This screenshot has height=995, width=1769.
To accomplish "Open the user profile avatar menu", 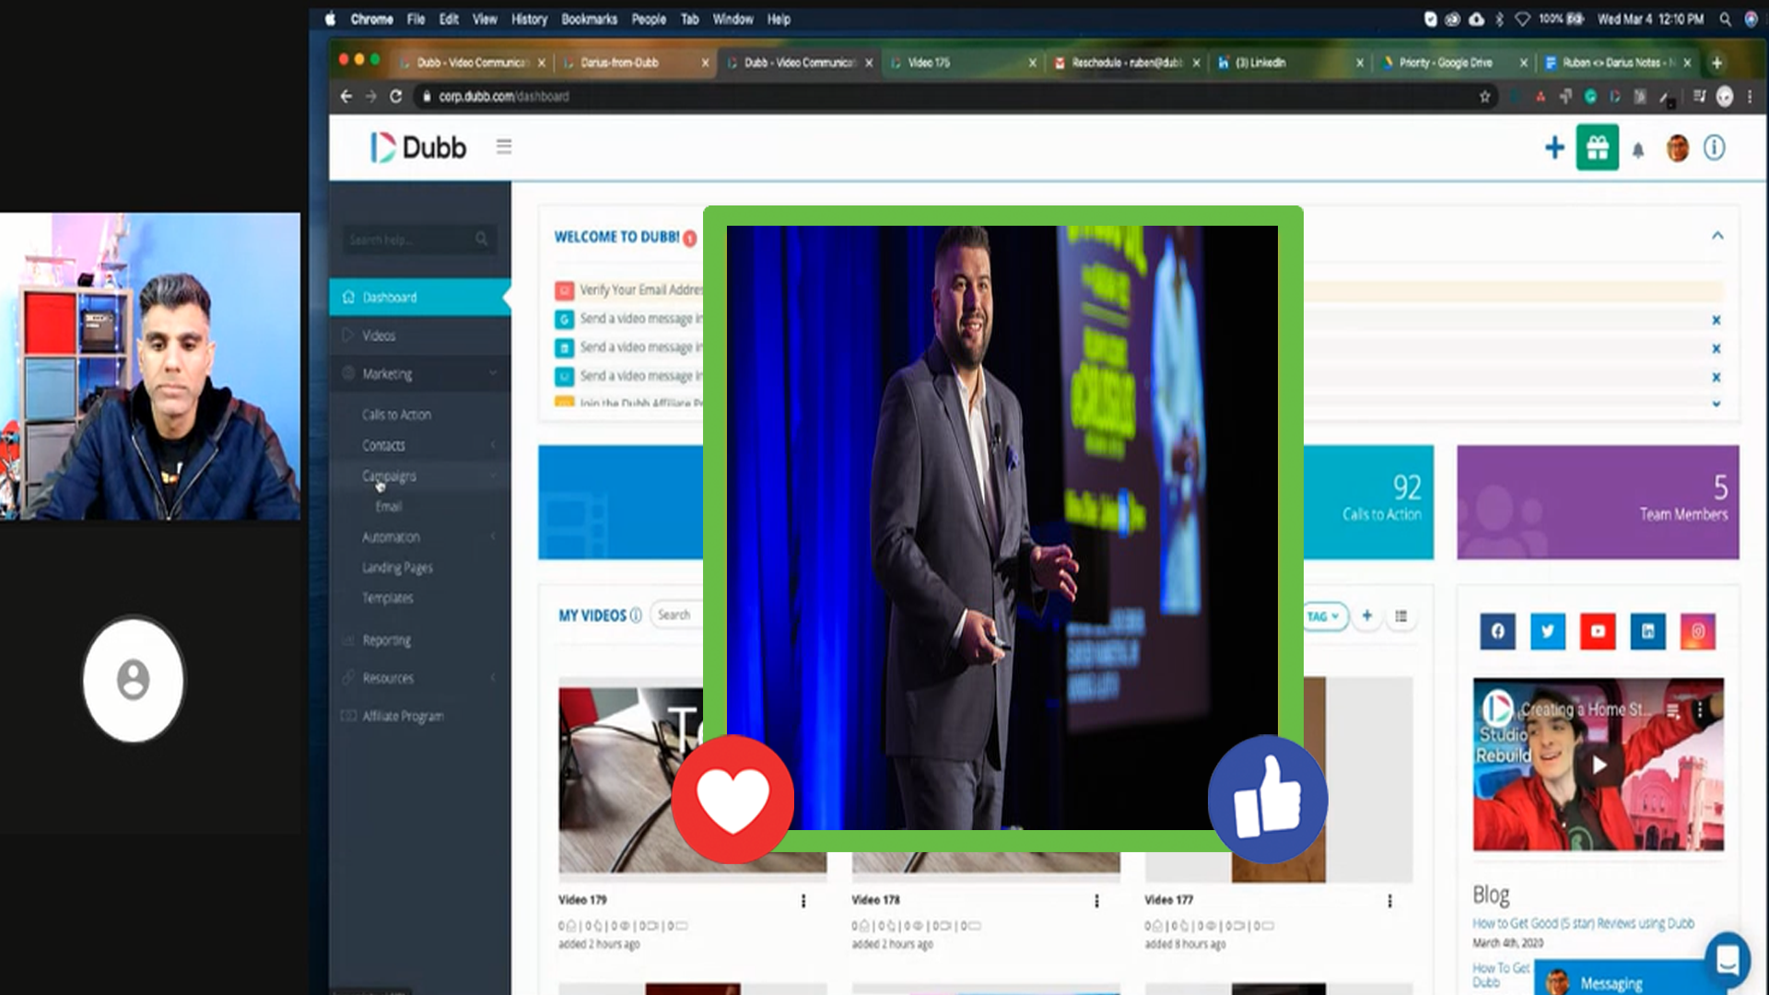I will (1678, 147).
